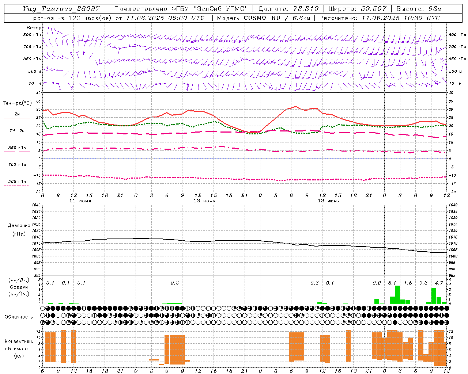Click the 10 м wind level label on left

coord(35,83)
